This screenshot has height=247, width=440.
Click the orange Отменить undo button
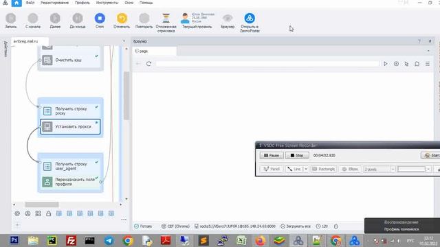point(122,21)
